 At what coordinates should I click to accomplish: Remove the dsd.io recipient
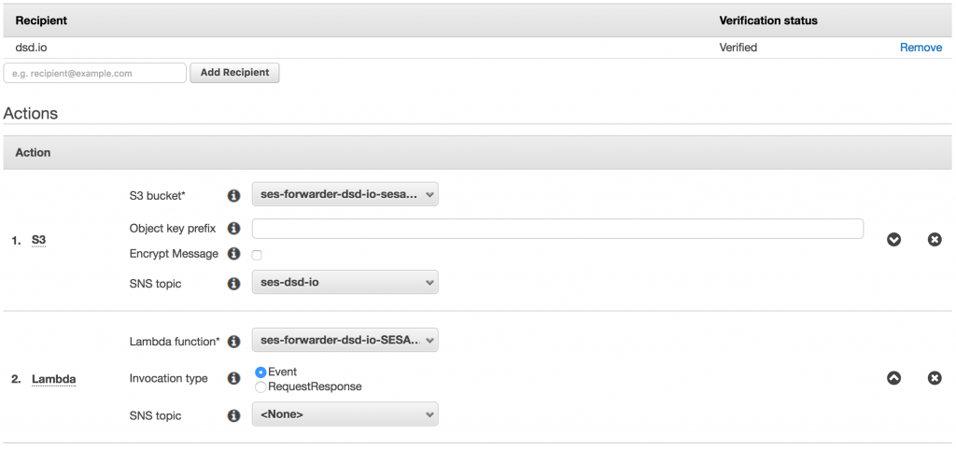click(921, 48)
